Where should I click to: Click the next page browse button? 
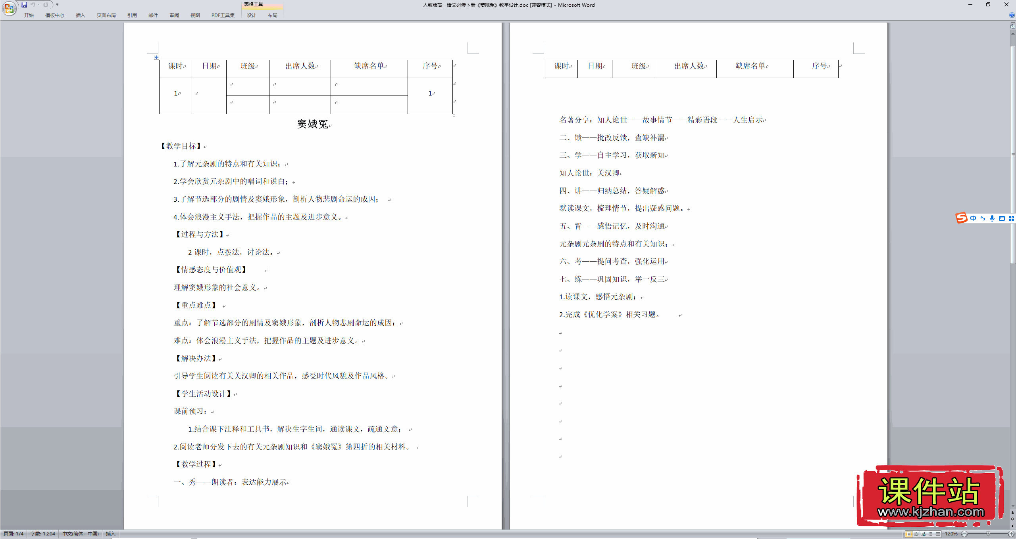coord(1012,525)
